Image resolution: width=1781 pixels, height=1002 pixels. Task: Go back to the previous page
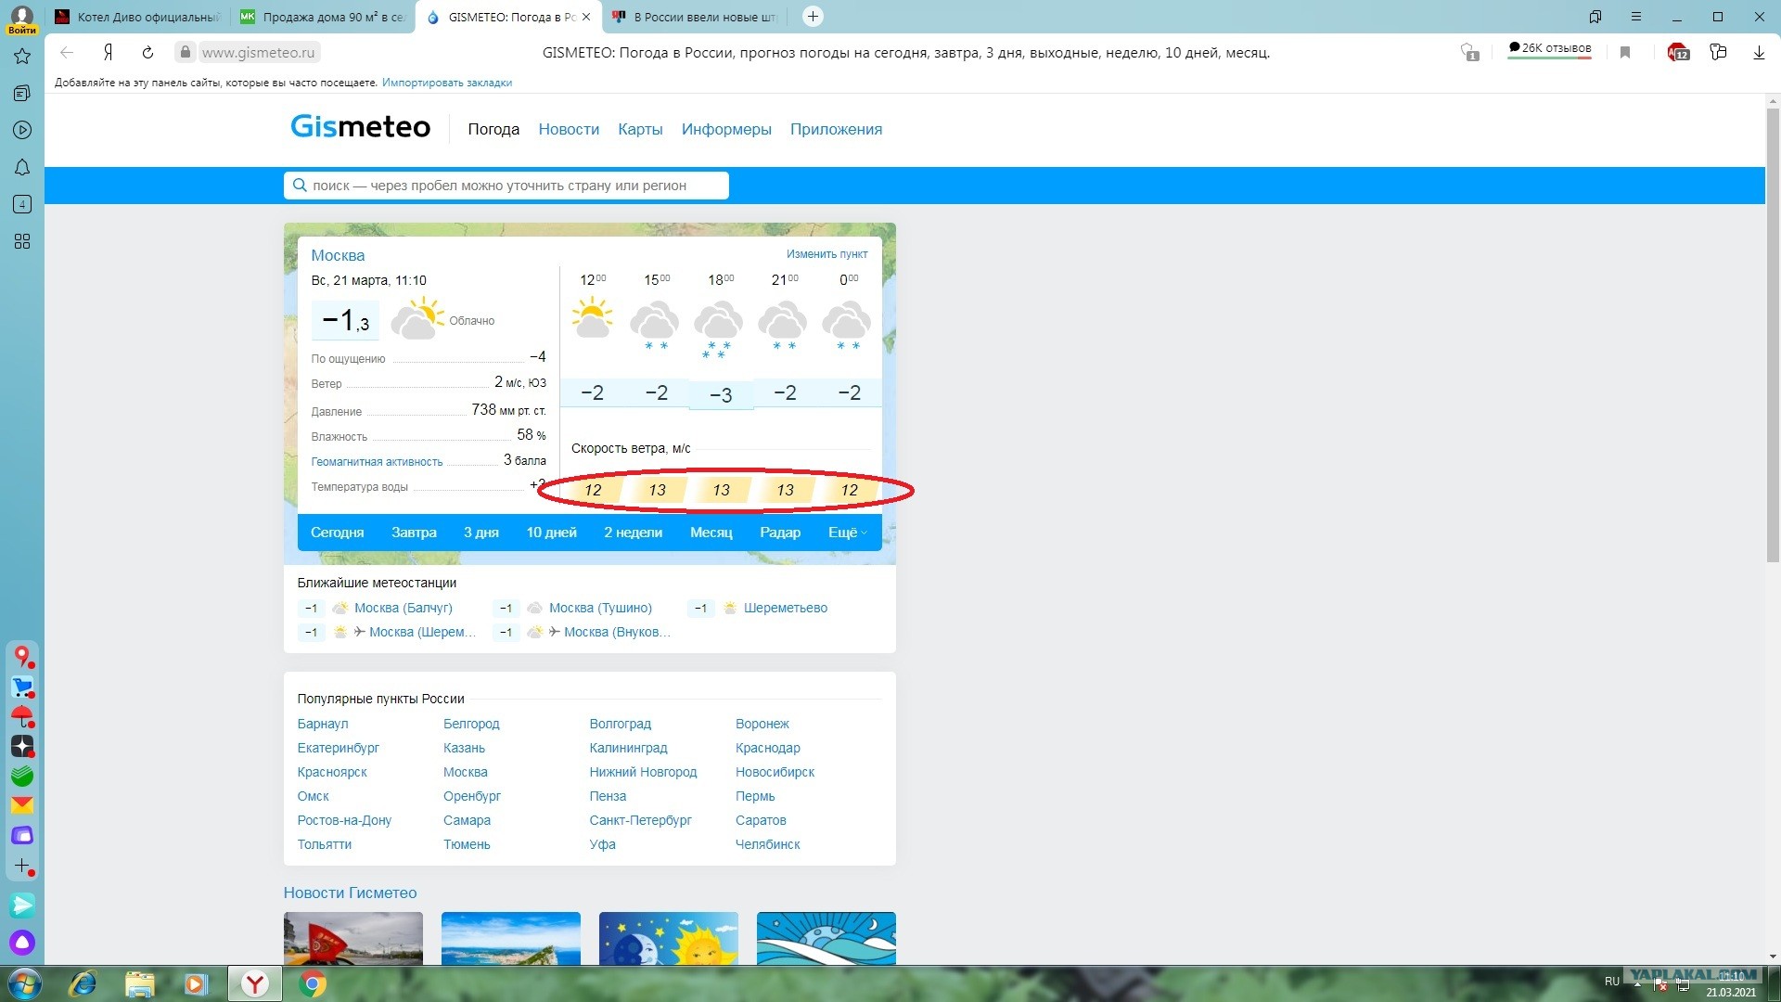tap(67, 53)
